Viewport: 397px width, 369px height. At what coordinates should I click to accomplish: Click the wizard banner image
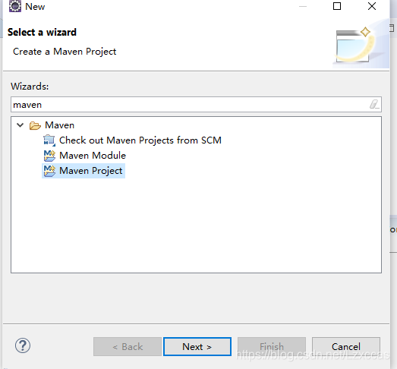361,45
